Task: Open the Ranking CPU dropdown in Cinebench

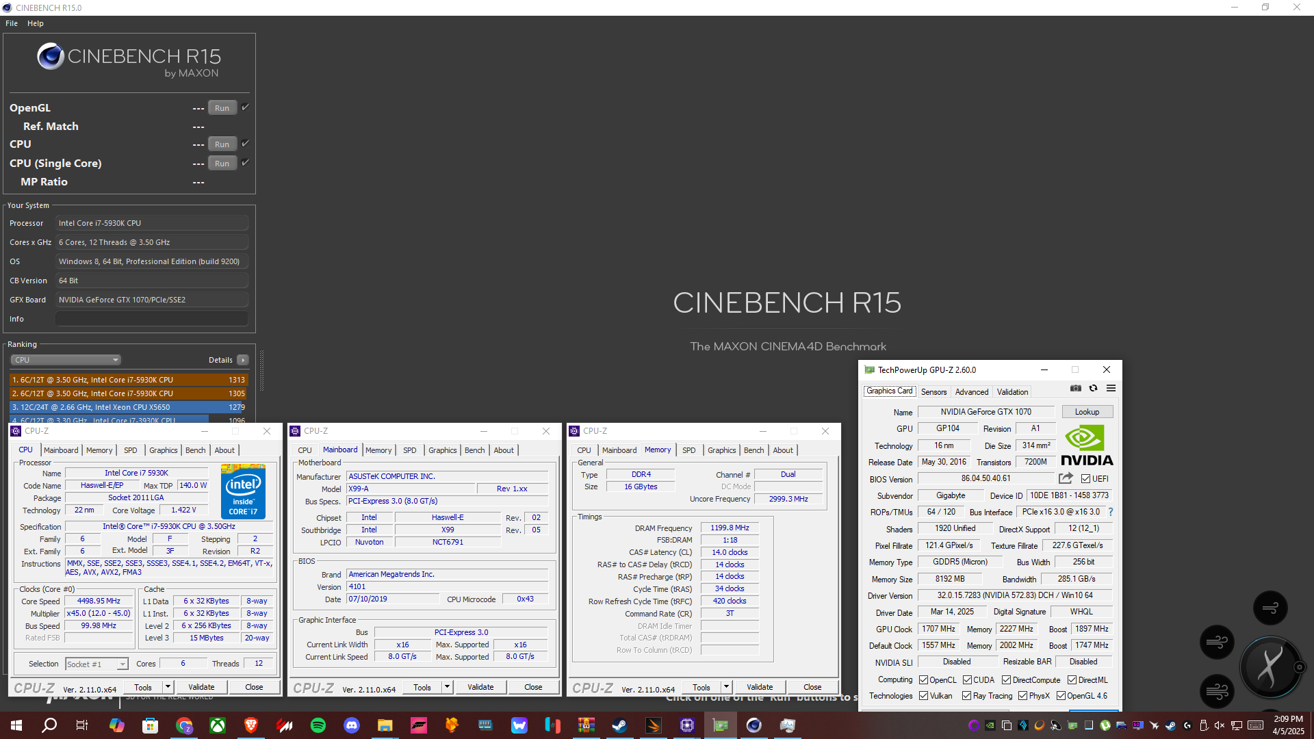Action: [66, 360]
